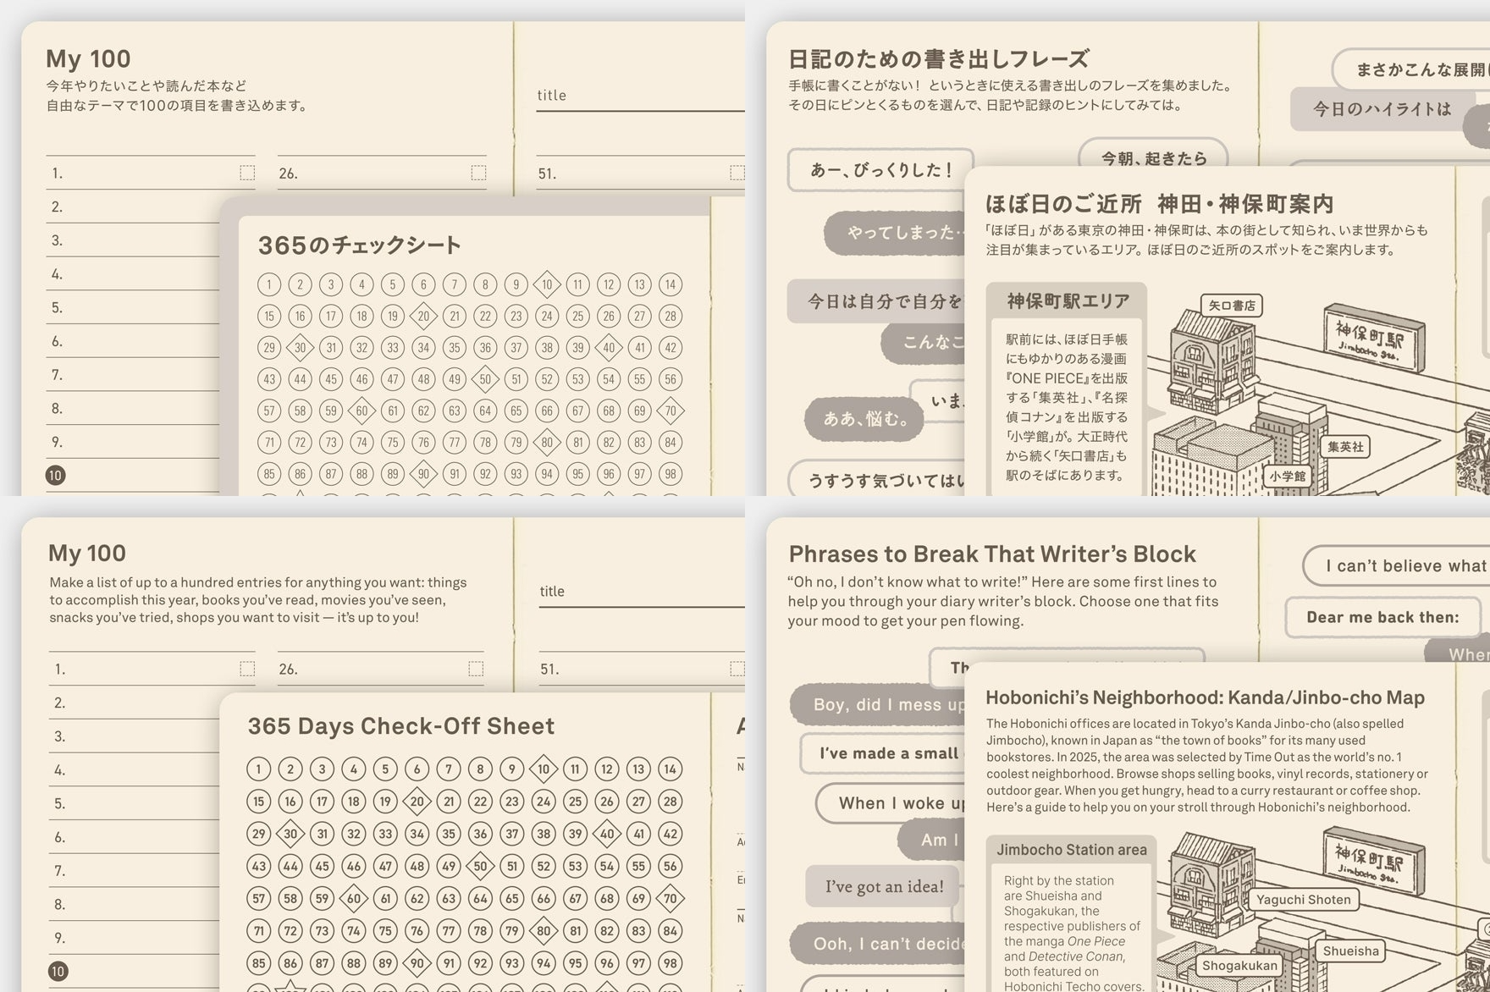Click the あー、びっくりした！ speech bubble
This screenshot has height=992, width=1490.
pyautogui.click(x=880, y=170)
